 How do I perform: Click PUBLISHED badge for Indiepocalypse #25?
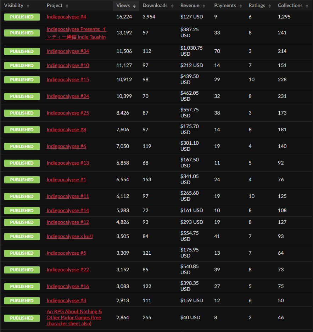point(22,113)
